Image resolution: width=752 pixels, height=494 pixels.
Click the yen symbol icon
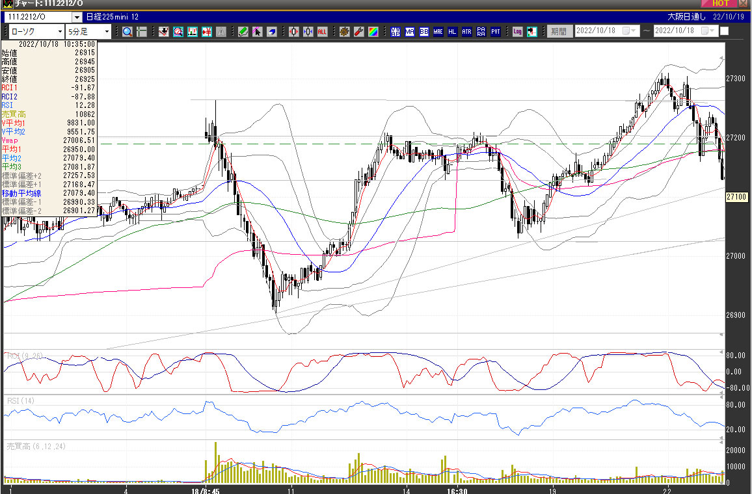[x=207, y=32]
